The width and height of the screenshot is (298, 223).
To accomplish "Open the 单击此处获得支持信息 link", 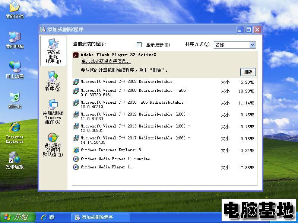I will [106, 61].
